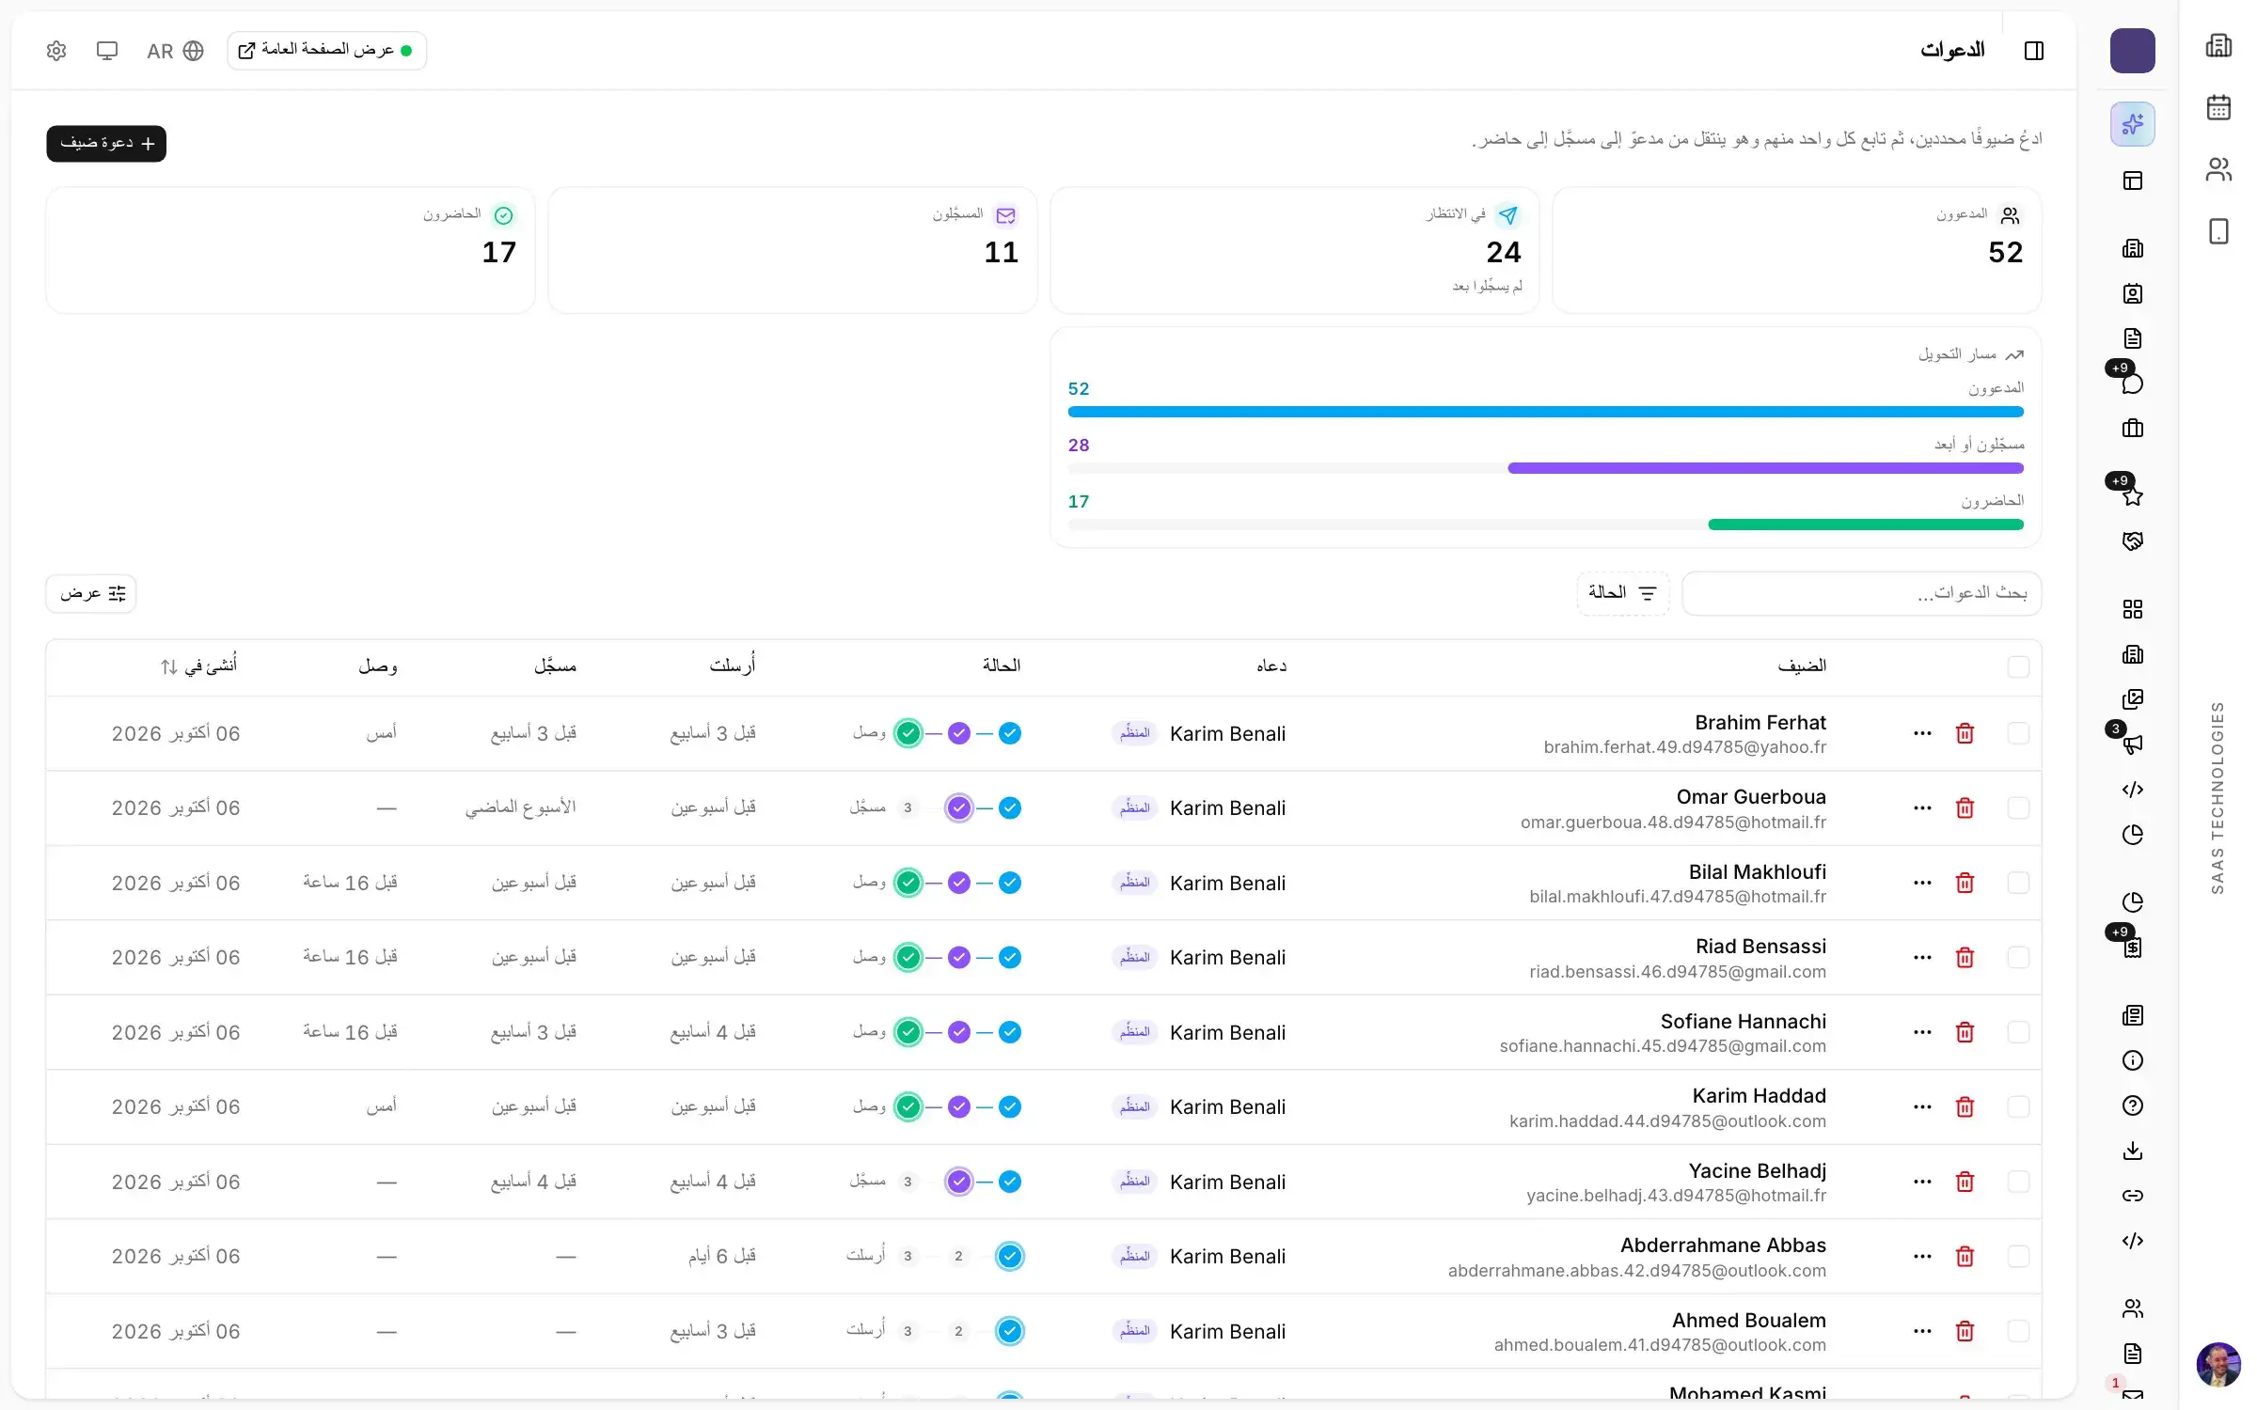The image size is (2257, 1410).
Task: Click the invitations sparkle icon in sidebar
Action: click(2132, 124)
